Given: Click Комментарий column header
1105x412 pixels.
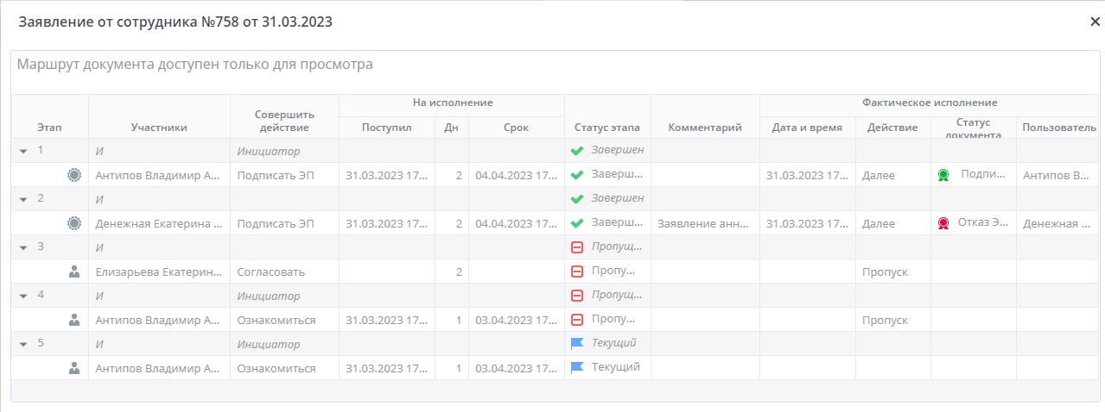Looking at the screenshot, I should (705, 128).
